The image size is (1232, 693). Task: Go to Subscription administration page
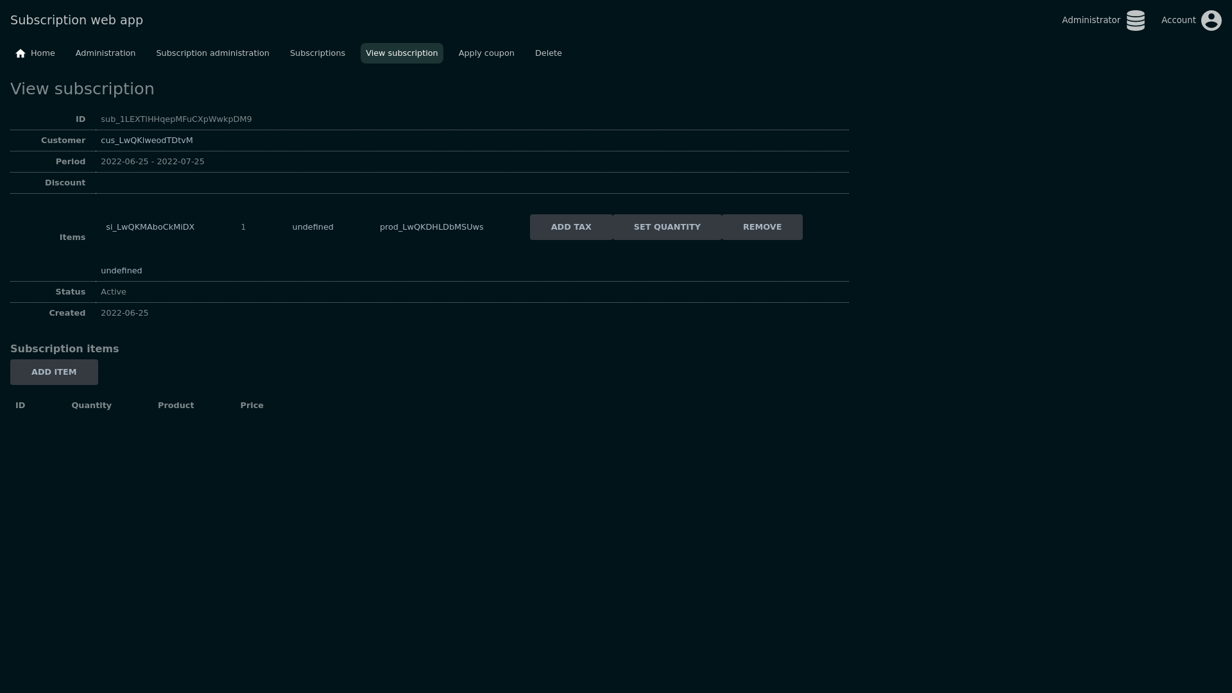click(212, 53)
